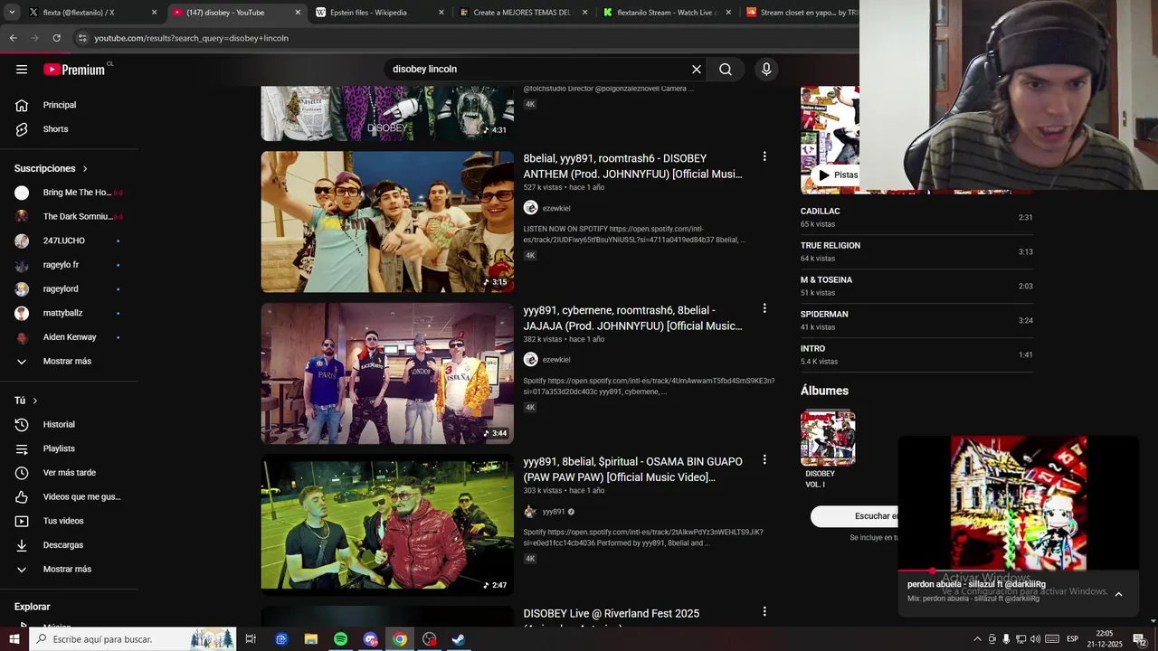The image size is (1158, 651).
Task: Start voice search with the microphone
Action: click(766, 70)
